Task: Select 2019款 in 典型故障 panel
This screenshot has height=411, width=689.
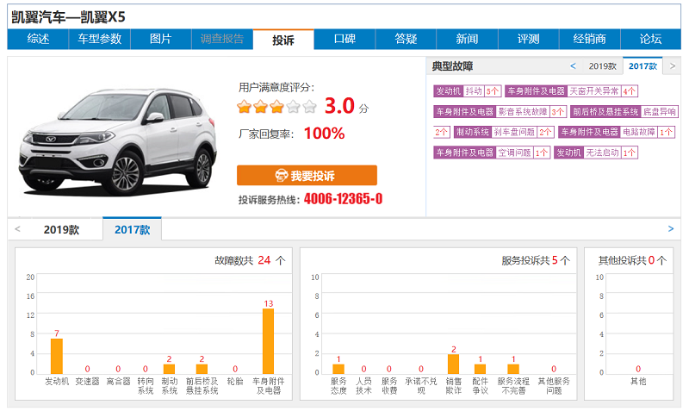Action: click(602, 66)
